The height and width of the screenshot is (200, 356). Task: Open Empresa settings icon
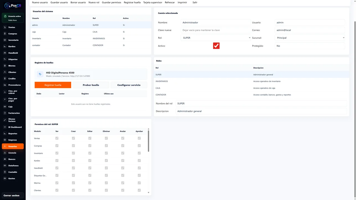5,140
